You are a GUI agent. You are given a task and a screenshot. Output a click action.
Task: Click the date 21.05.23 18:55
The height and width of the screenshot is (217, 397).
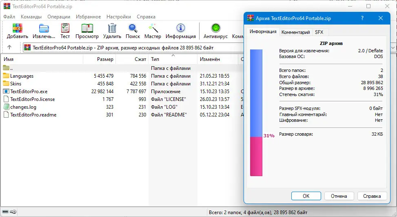tap(215, 76)
